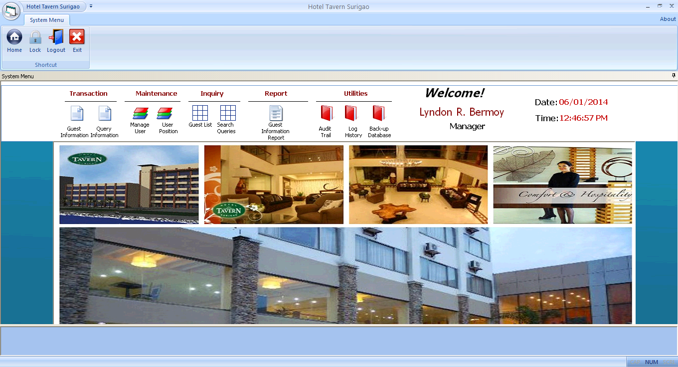Toggle the System Menu panel pin
This screenshot has width=678, height=367.
pos(674,76)
